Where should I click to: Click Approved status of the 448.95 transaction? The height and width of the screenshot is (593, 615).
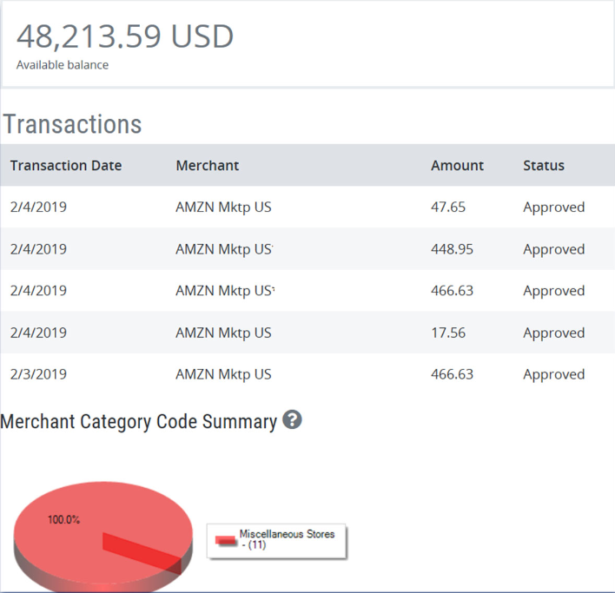(553, 249)
